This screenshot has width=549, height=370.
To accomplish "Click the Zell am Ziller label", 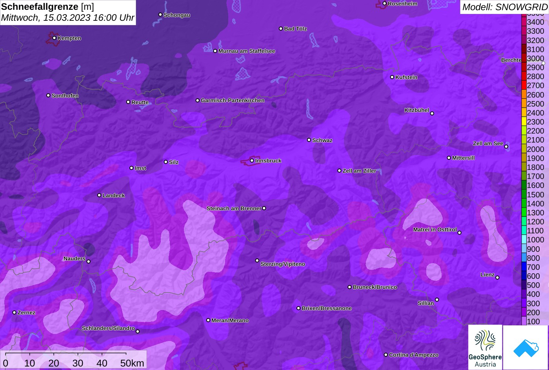I will (x=359, y=171).
